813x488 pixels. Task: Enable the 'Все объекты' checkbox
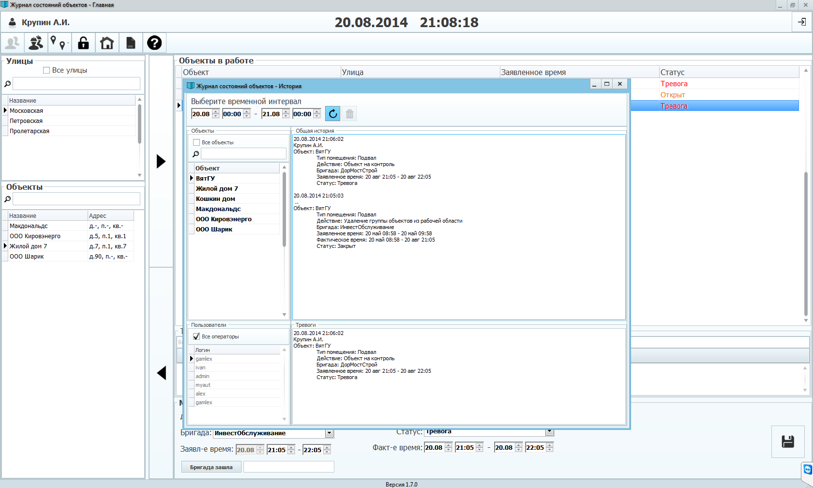tap(196, 142)
